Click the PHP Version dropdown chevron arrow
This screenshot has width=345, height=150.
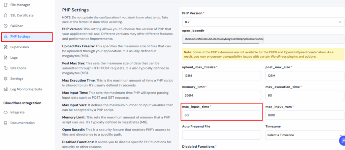340,22
